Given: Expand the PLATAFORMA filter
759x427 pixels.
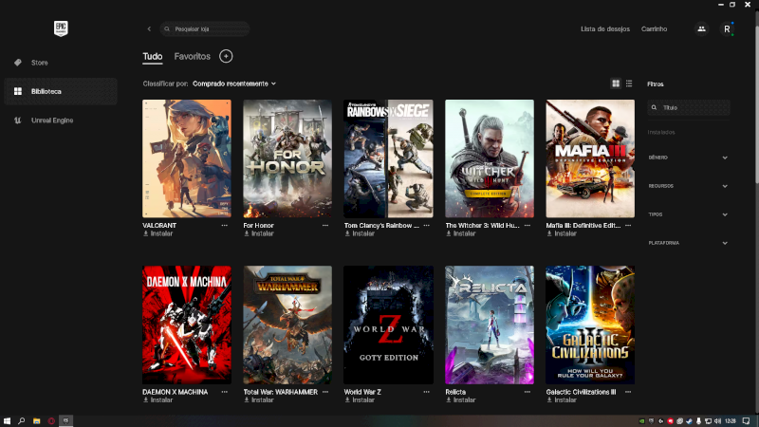Looking at the screenshot, I should [689, 243].
